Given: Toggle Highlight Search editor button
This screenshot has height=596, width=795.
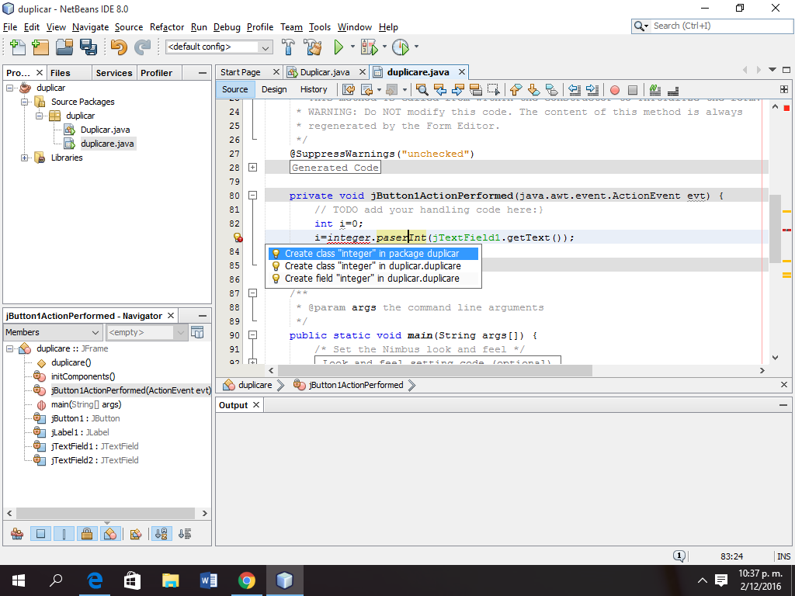Looking at the screenshot, I should click(x=476, y=90).
